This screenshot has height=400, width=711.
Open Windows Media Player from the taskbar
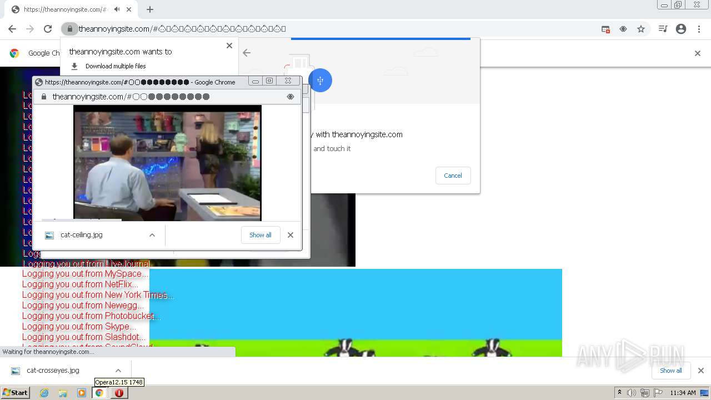pyautogui.click(x=82, y=393)
